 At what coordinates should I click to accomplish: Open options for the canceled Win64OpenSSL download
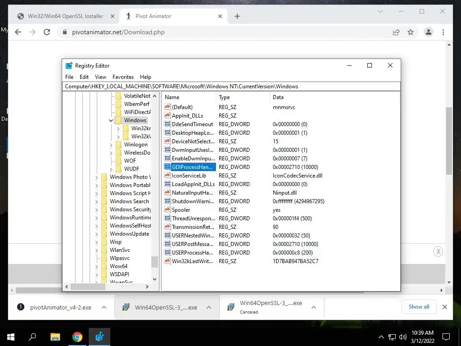pos(314,307)
